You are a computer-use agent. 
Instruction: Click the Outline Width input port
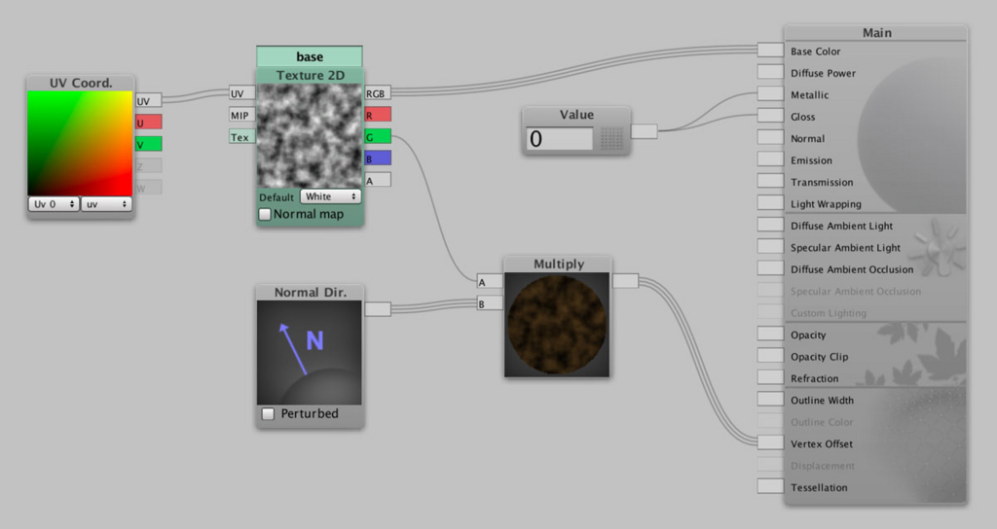[770, 399]
